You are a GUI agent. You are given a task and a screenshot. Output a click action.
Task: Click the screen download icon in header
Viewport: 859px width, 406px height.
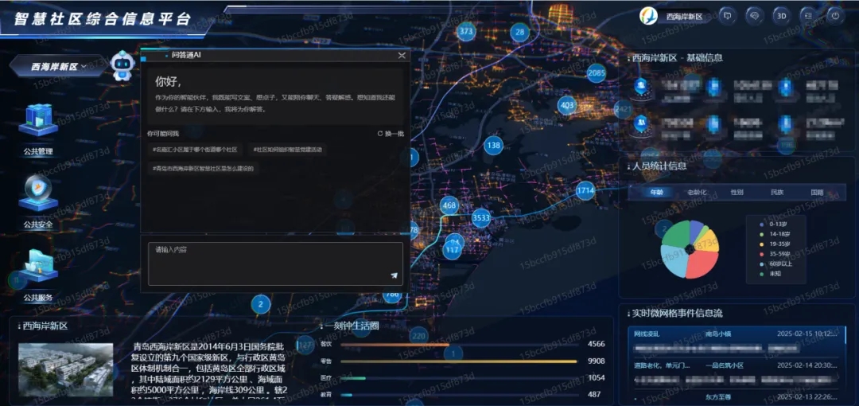coord(726,15)
